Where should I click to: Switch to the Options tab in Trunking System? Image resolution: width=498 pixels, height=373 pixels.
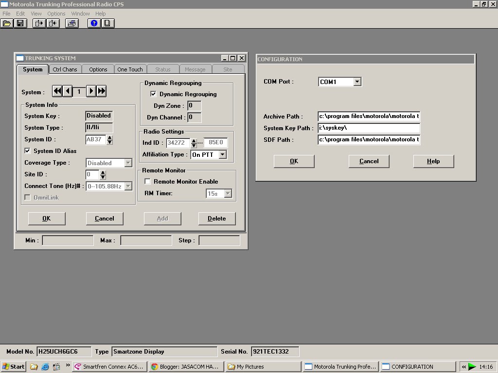click(98, 69)
